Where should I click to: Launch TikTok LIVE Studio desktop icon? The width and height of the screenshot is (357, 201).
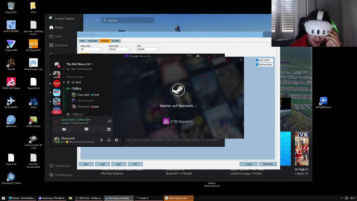point(11,83)
